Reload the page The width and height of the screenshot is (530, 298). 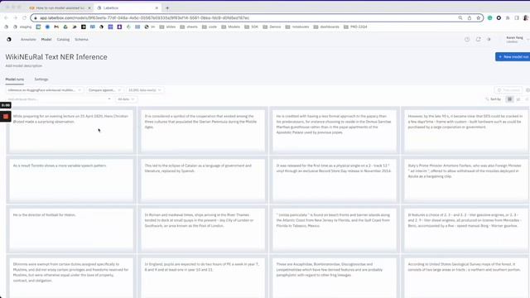click(x=24, y=17)
